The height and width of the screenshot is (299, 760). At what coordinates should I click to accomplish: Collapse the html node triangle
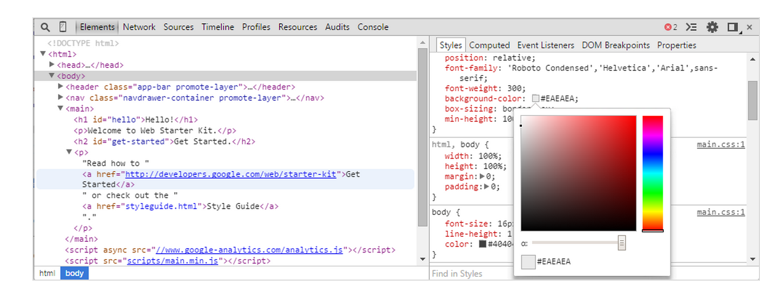(43, 54)
